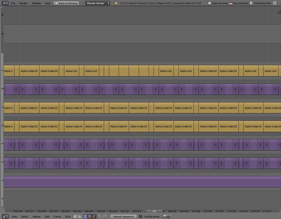Click the New 43m24s clock icon
The width and height of the screenshot is (281, 219).
point(209,3)
